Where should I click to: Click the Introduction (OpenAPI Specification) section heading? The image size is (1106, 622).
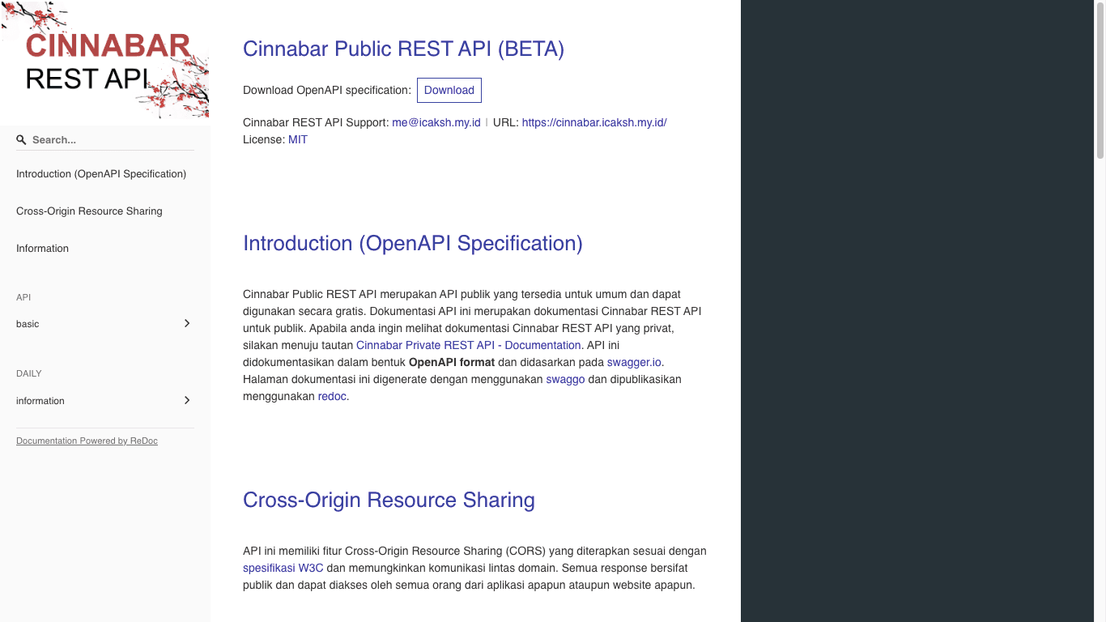413,243
